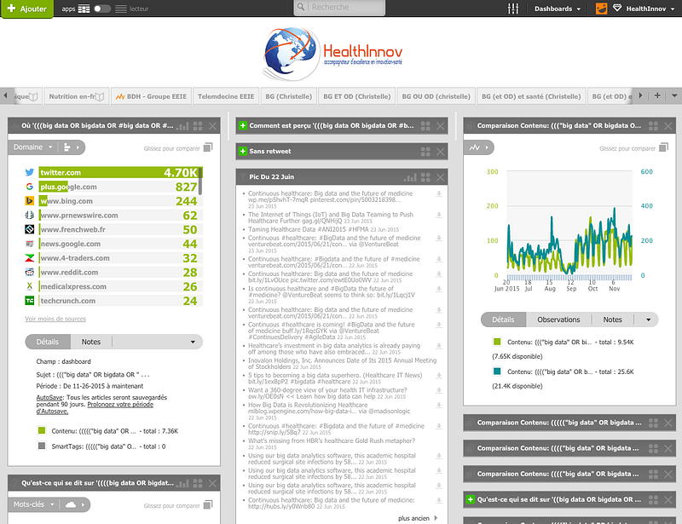Click move handle of the Où widget
This screenshot has width=682, height=524.
[198, 126]
